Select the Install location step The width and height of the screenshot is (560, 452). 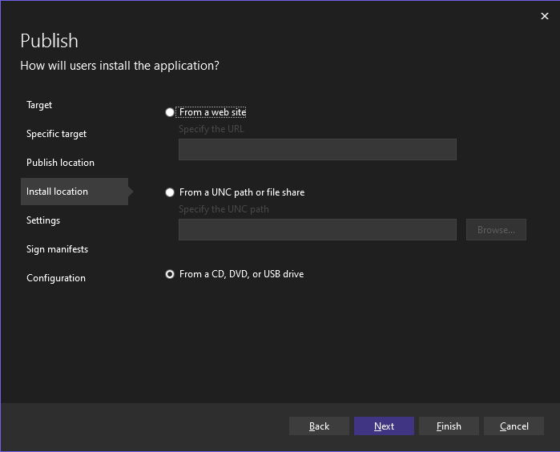[57, 192]
